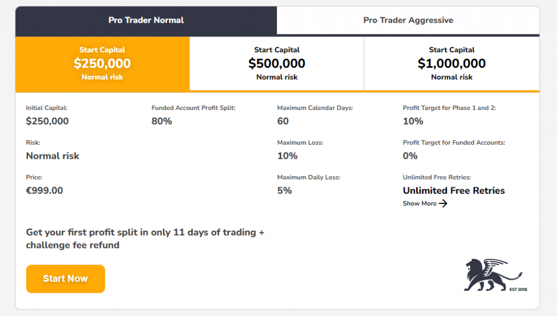Click the Show More arrow icon
The image size is (557, 316).
tap(443, 203)
